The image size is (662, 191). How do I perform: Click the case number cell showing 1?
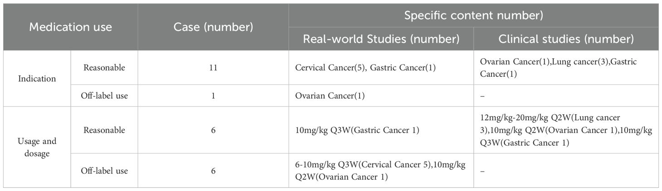pos(213,96)
